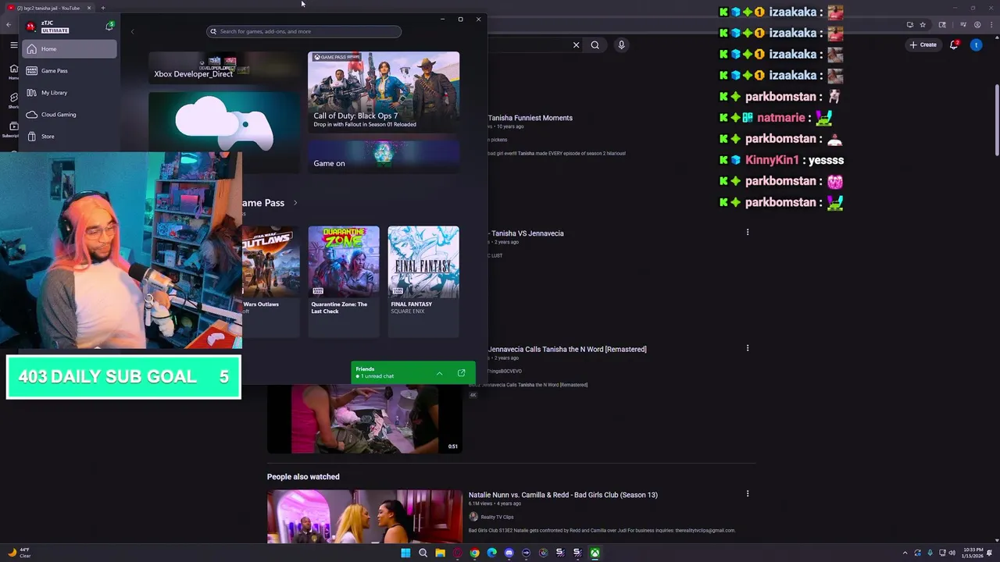Open File Explorer from taskbar

(440, 553)
